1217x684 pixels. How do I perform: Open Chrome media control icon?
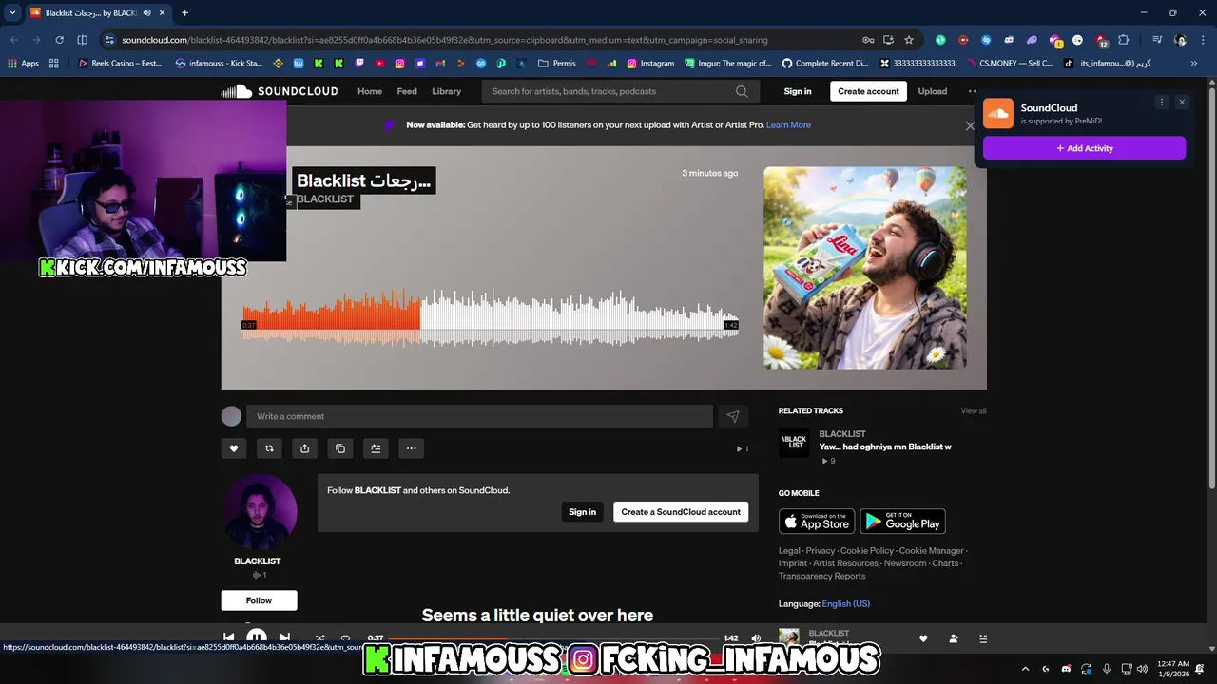[x=1156, y=40]
